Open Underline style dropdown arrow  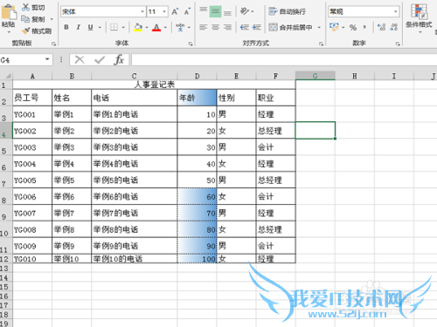[x=100, y=27]
